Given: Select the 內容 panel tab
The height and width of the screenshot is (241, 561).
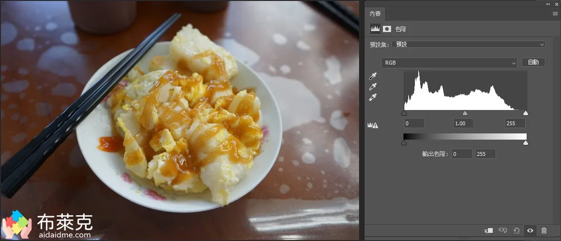Looking at the screenshot, I should [x=375, y=13].
